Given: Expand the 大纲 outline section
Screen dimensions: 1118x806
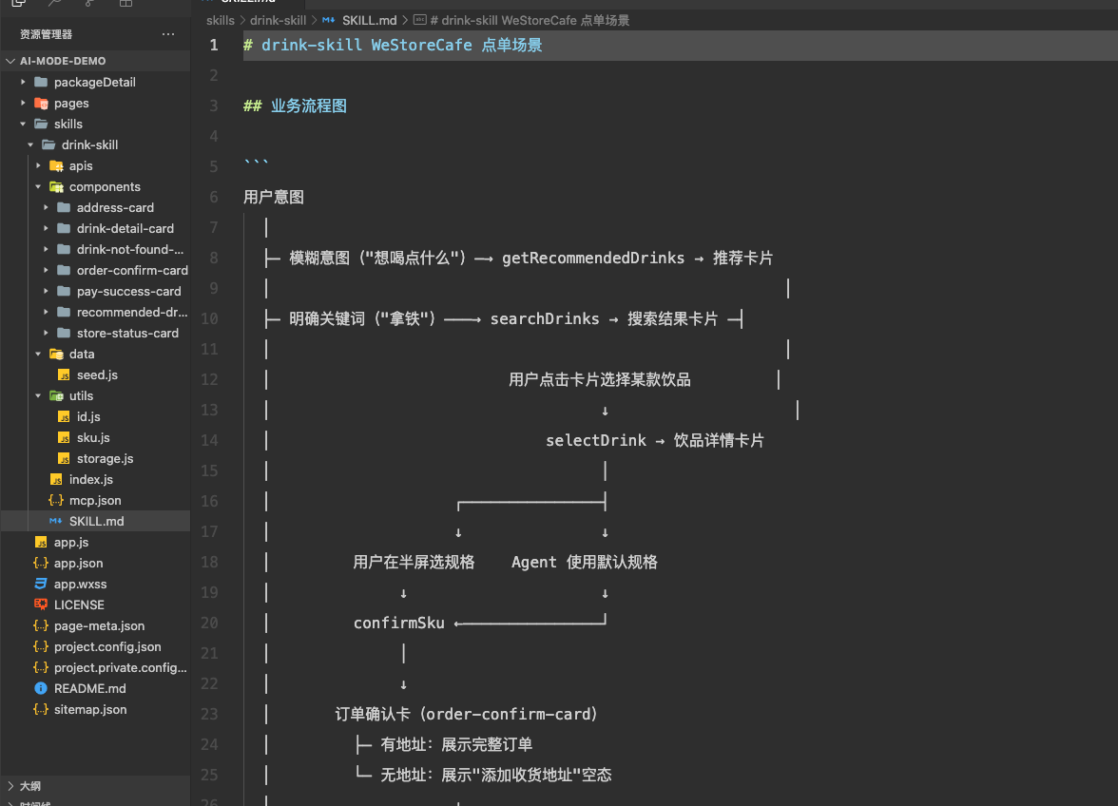Looking at the screenshot, I should tap(10, 785).
